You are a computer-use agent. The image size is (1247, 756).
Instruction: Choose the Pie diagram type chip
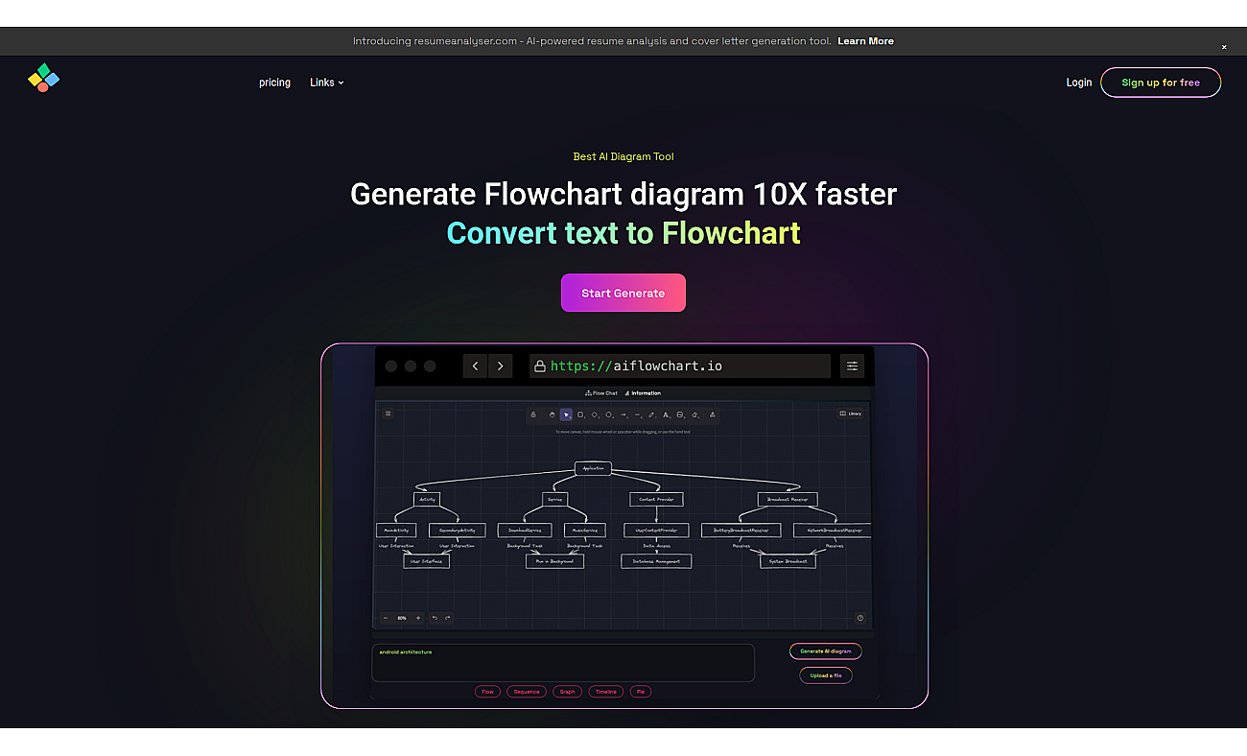tap(641, 692)
